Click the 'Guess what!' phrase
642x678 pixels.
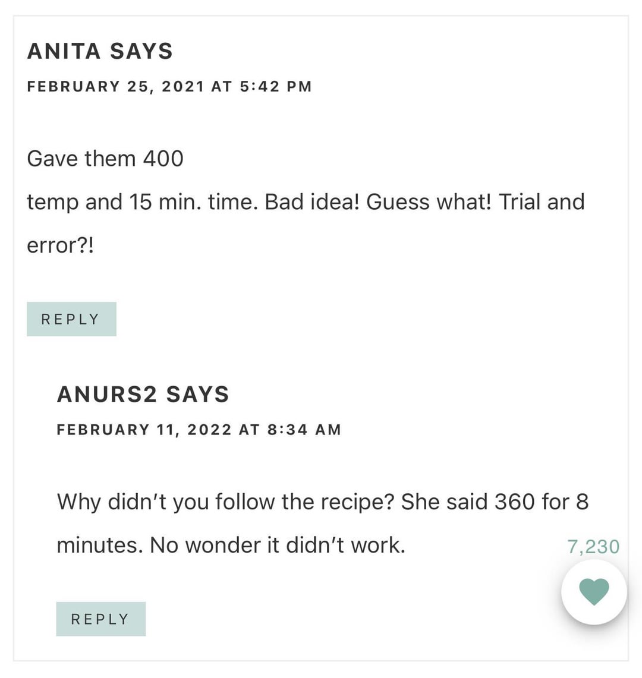(429, 202)
